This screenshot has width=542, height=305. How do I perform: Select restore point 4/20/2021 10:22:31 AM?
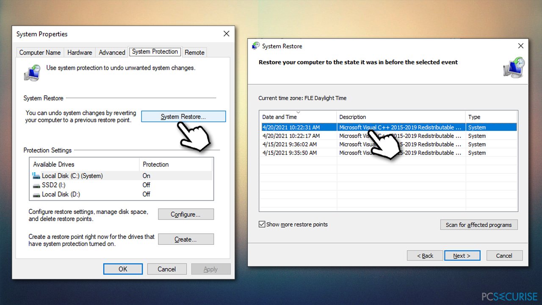(388, 127)
